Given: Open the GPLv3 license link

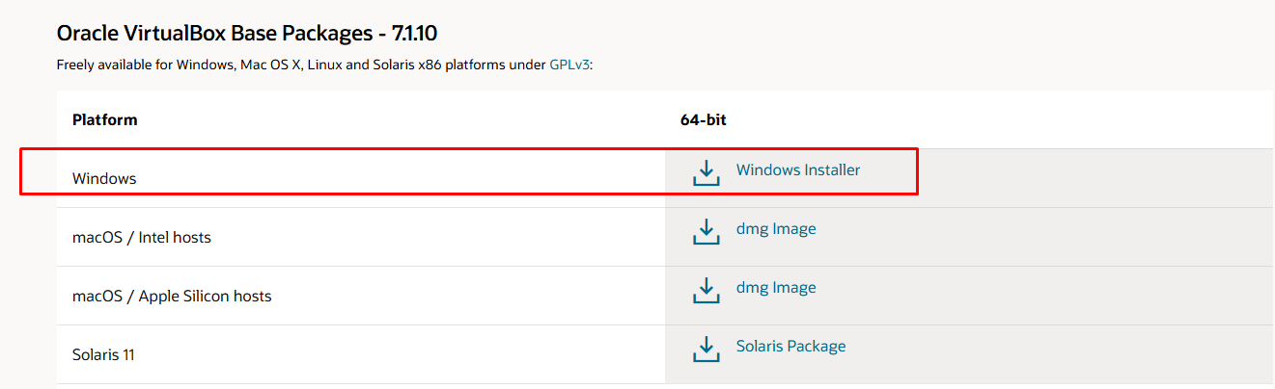Looking at the screenshot, I should (569, 65).
